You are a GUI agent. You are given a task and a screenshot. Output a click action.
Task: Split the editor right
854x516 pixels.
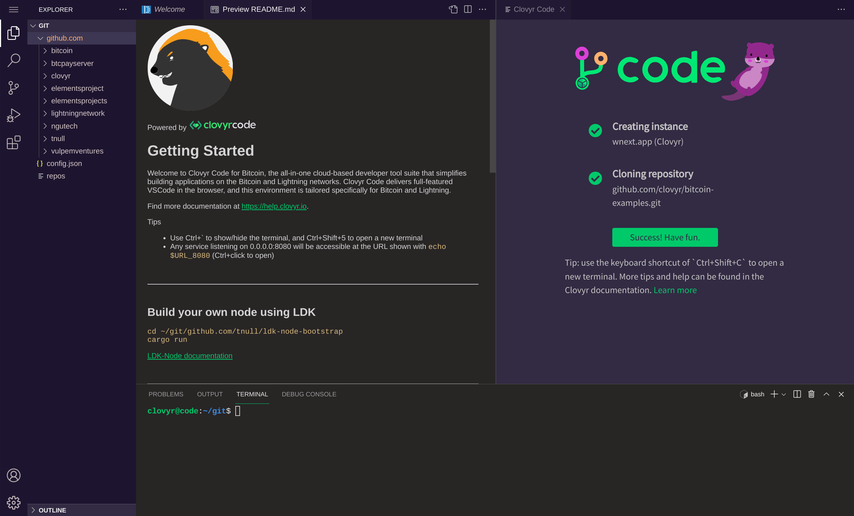(468, 9)
